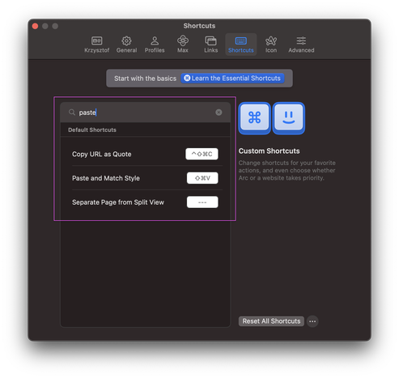
Task: Select Separate Page from Split View label
Action: 118,202
